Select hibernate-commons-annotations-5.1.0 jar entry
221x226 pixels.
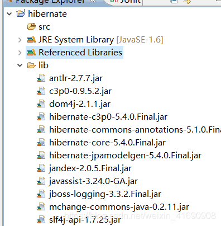(135, 130)
